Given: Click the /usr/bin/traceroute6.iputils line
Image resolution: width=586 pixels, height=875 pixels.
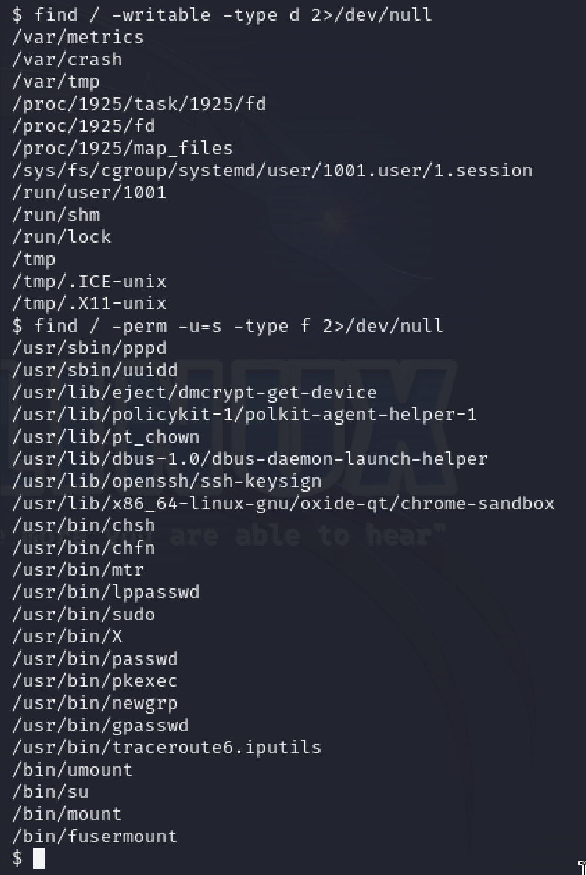Looking at the screenshot, I should (x=167, y=748).
